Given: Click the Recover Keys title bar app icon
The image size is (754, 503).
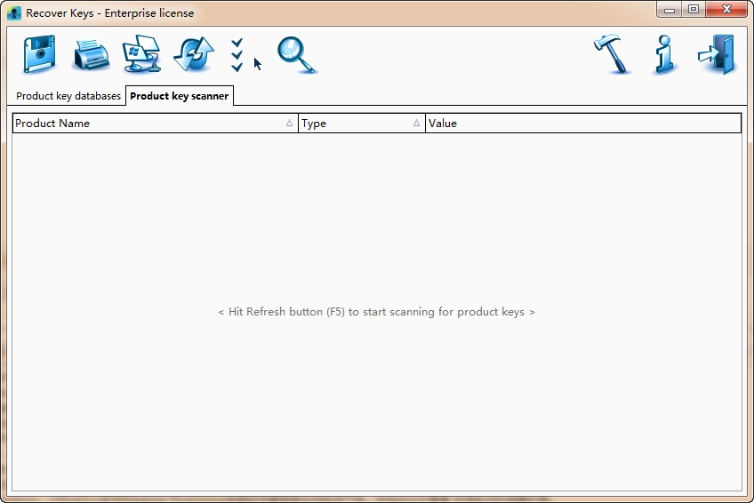Looking at the screenshot, I should coord(14,13).
